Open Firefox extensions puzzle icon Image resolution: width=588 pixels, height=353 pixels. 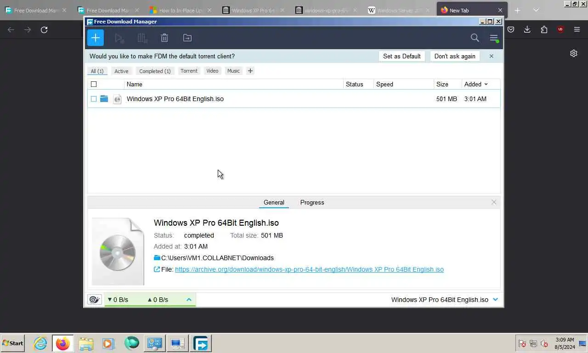tap(544, 29)
